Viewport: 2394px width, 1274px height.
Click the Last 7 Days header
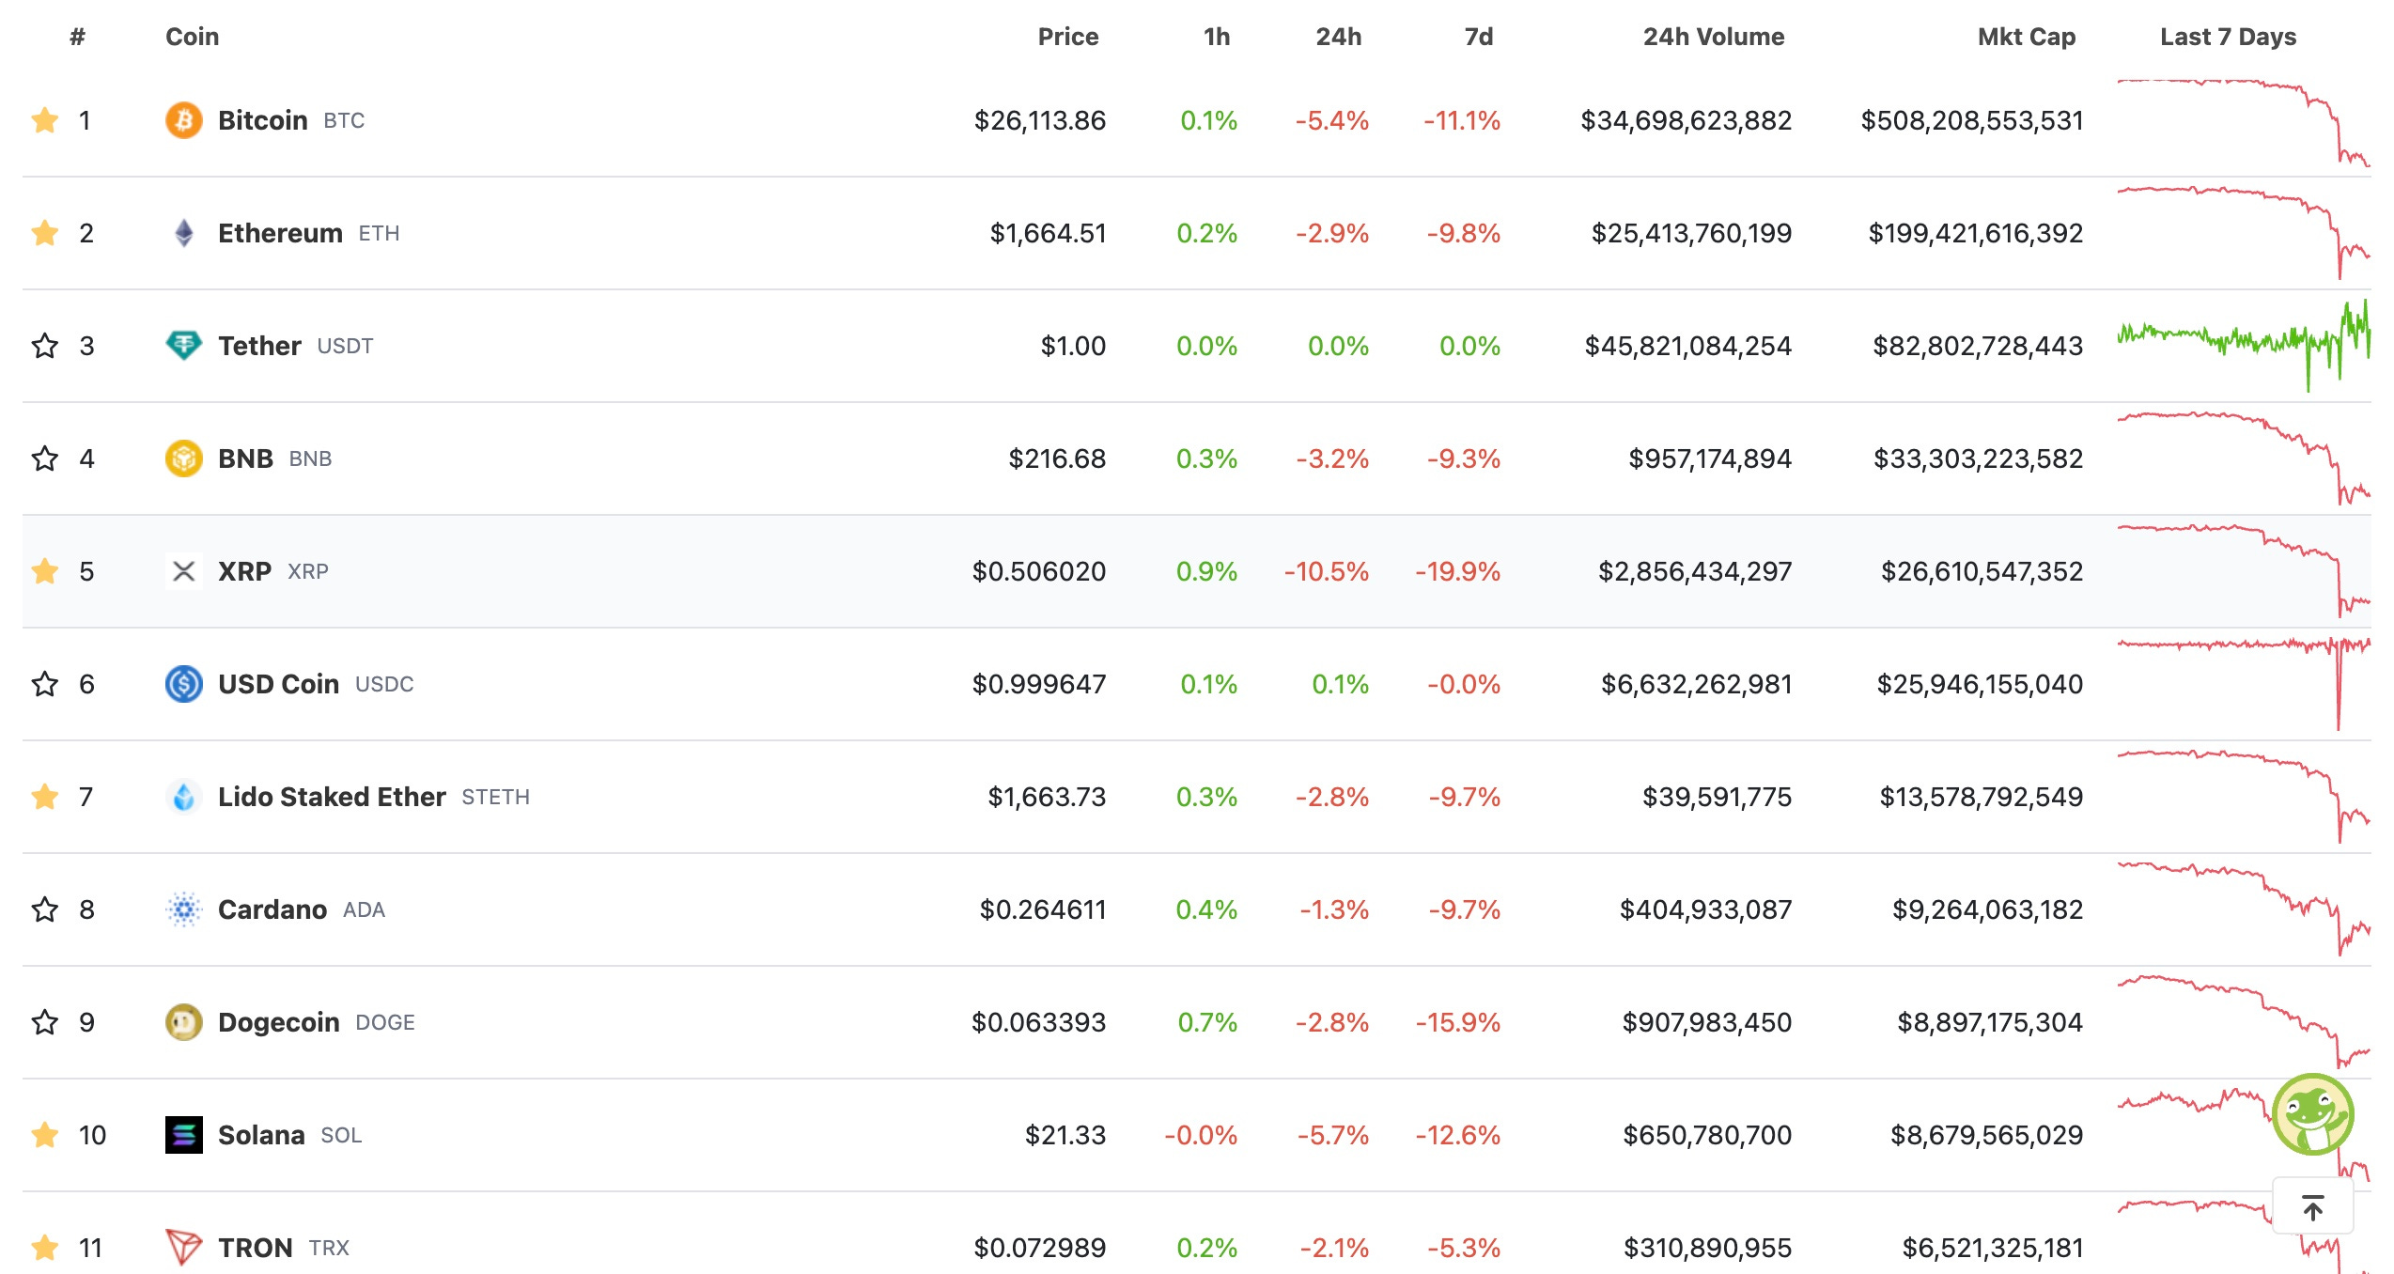pyautogui.click(x=2229, y=37)
